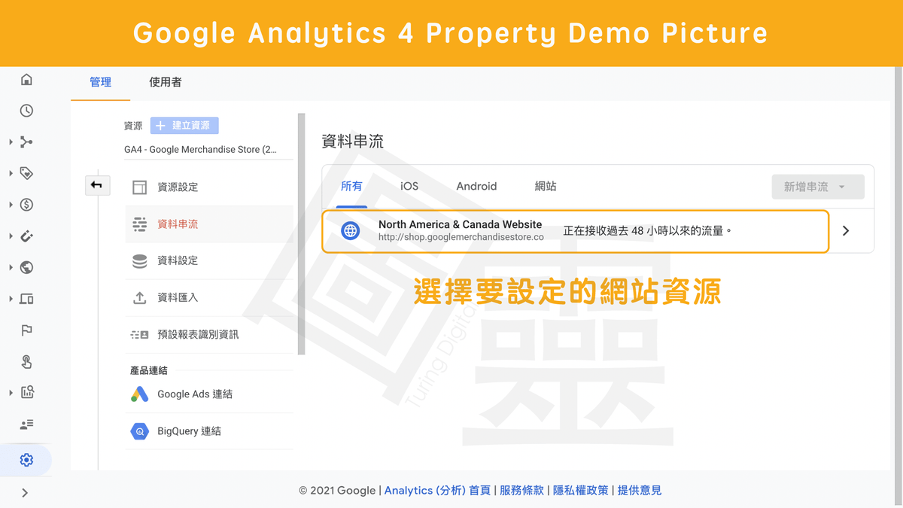Expand the Engagement tag section arrow
903x508 pixels.
pyautogui.click(x=11, y=173)
